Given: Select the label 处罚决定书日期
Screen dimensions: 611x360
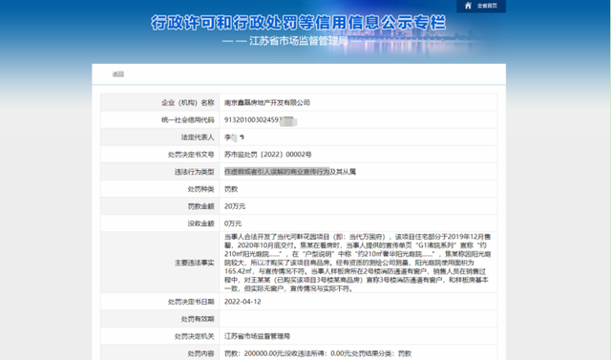Looking at the screenshot, I should tap(191, 302).
